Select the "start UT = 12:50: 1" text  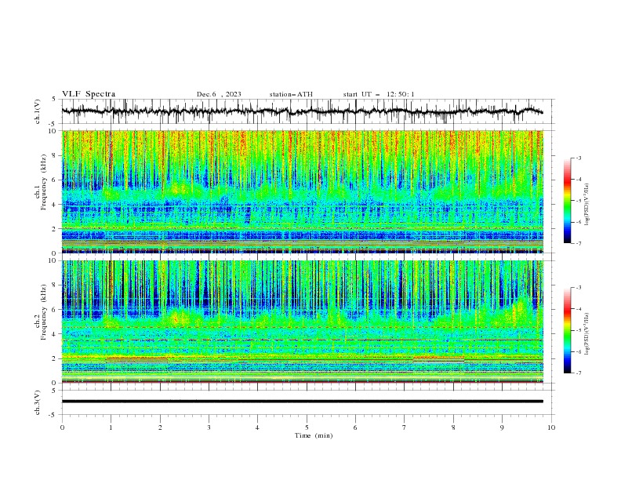(379, 94)
